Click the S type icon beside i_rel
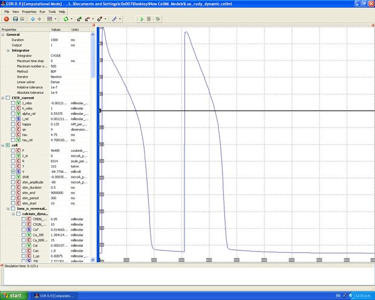375x300 pixels. click(18, 119)
